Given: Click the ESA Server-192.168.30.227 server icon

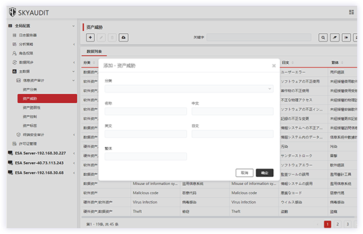Looking at the screenshot, I should [10, 153].
